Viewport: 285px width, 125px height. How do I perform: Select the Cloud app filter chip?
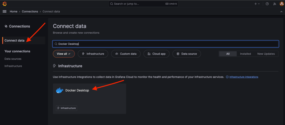click(x=156, y=54)
